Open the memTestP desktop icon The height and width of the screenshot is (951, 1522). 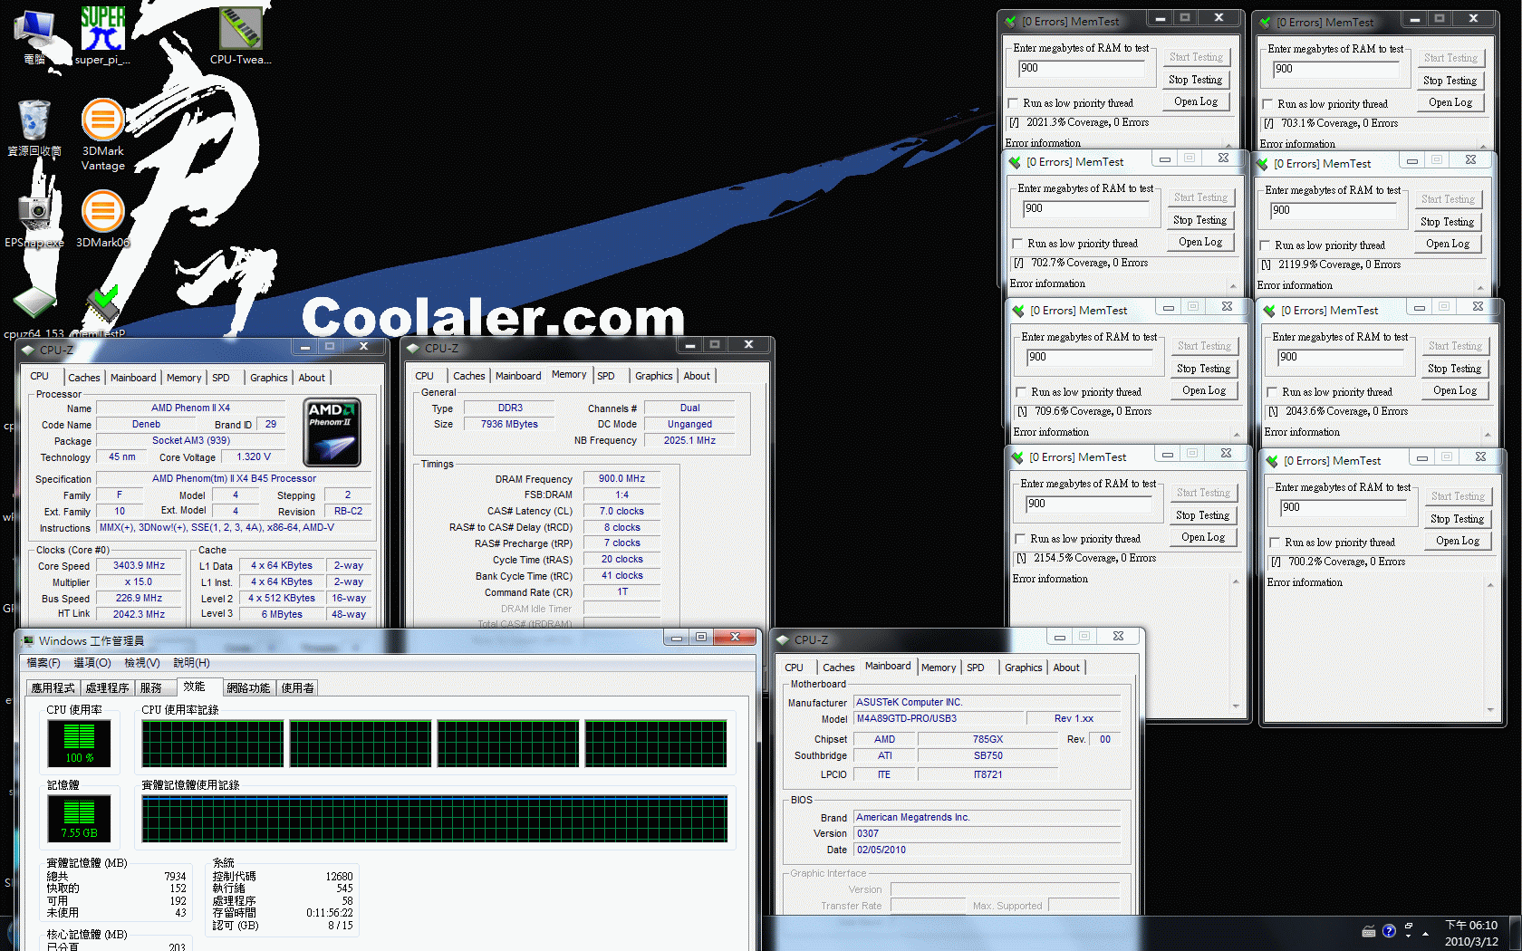tap(104, 312)
